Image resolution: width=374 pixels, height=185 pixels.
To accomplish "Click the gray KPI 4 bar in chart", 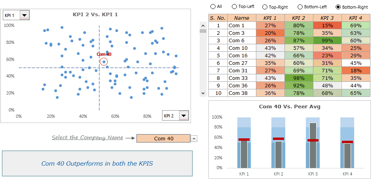I will [x=347, y=156].
